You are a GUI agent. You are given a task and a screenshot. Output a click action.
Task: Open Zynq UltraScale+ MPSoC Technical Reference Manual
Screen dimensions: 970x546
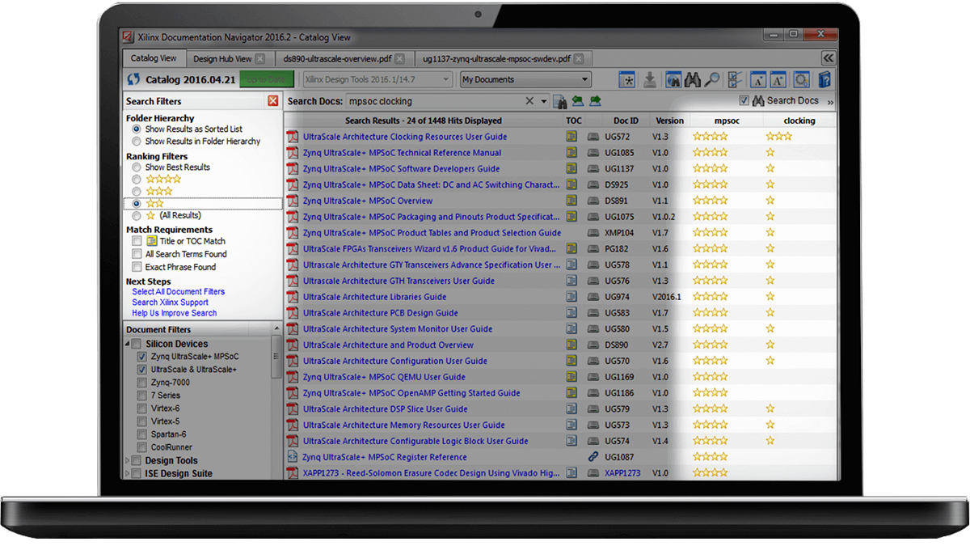click(402, 153)
